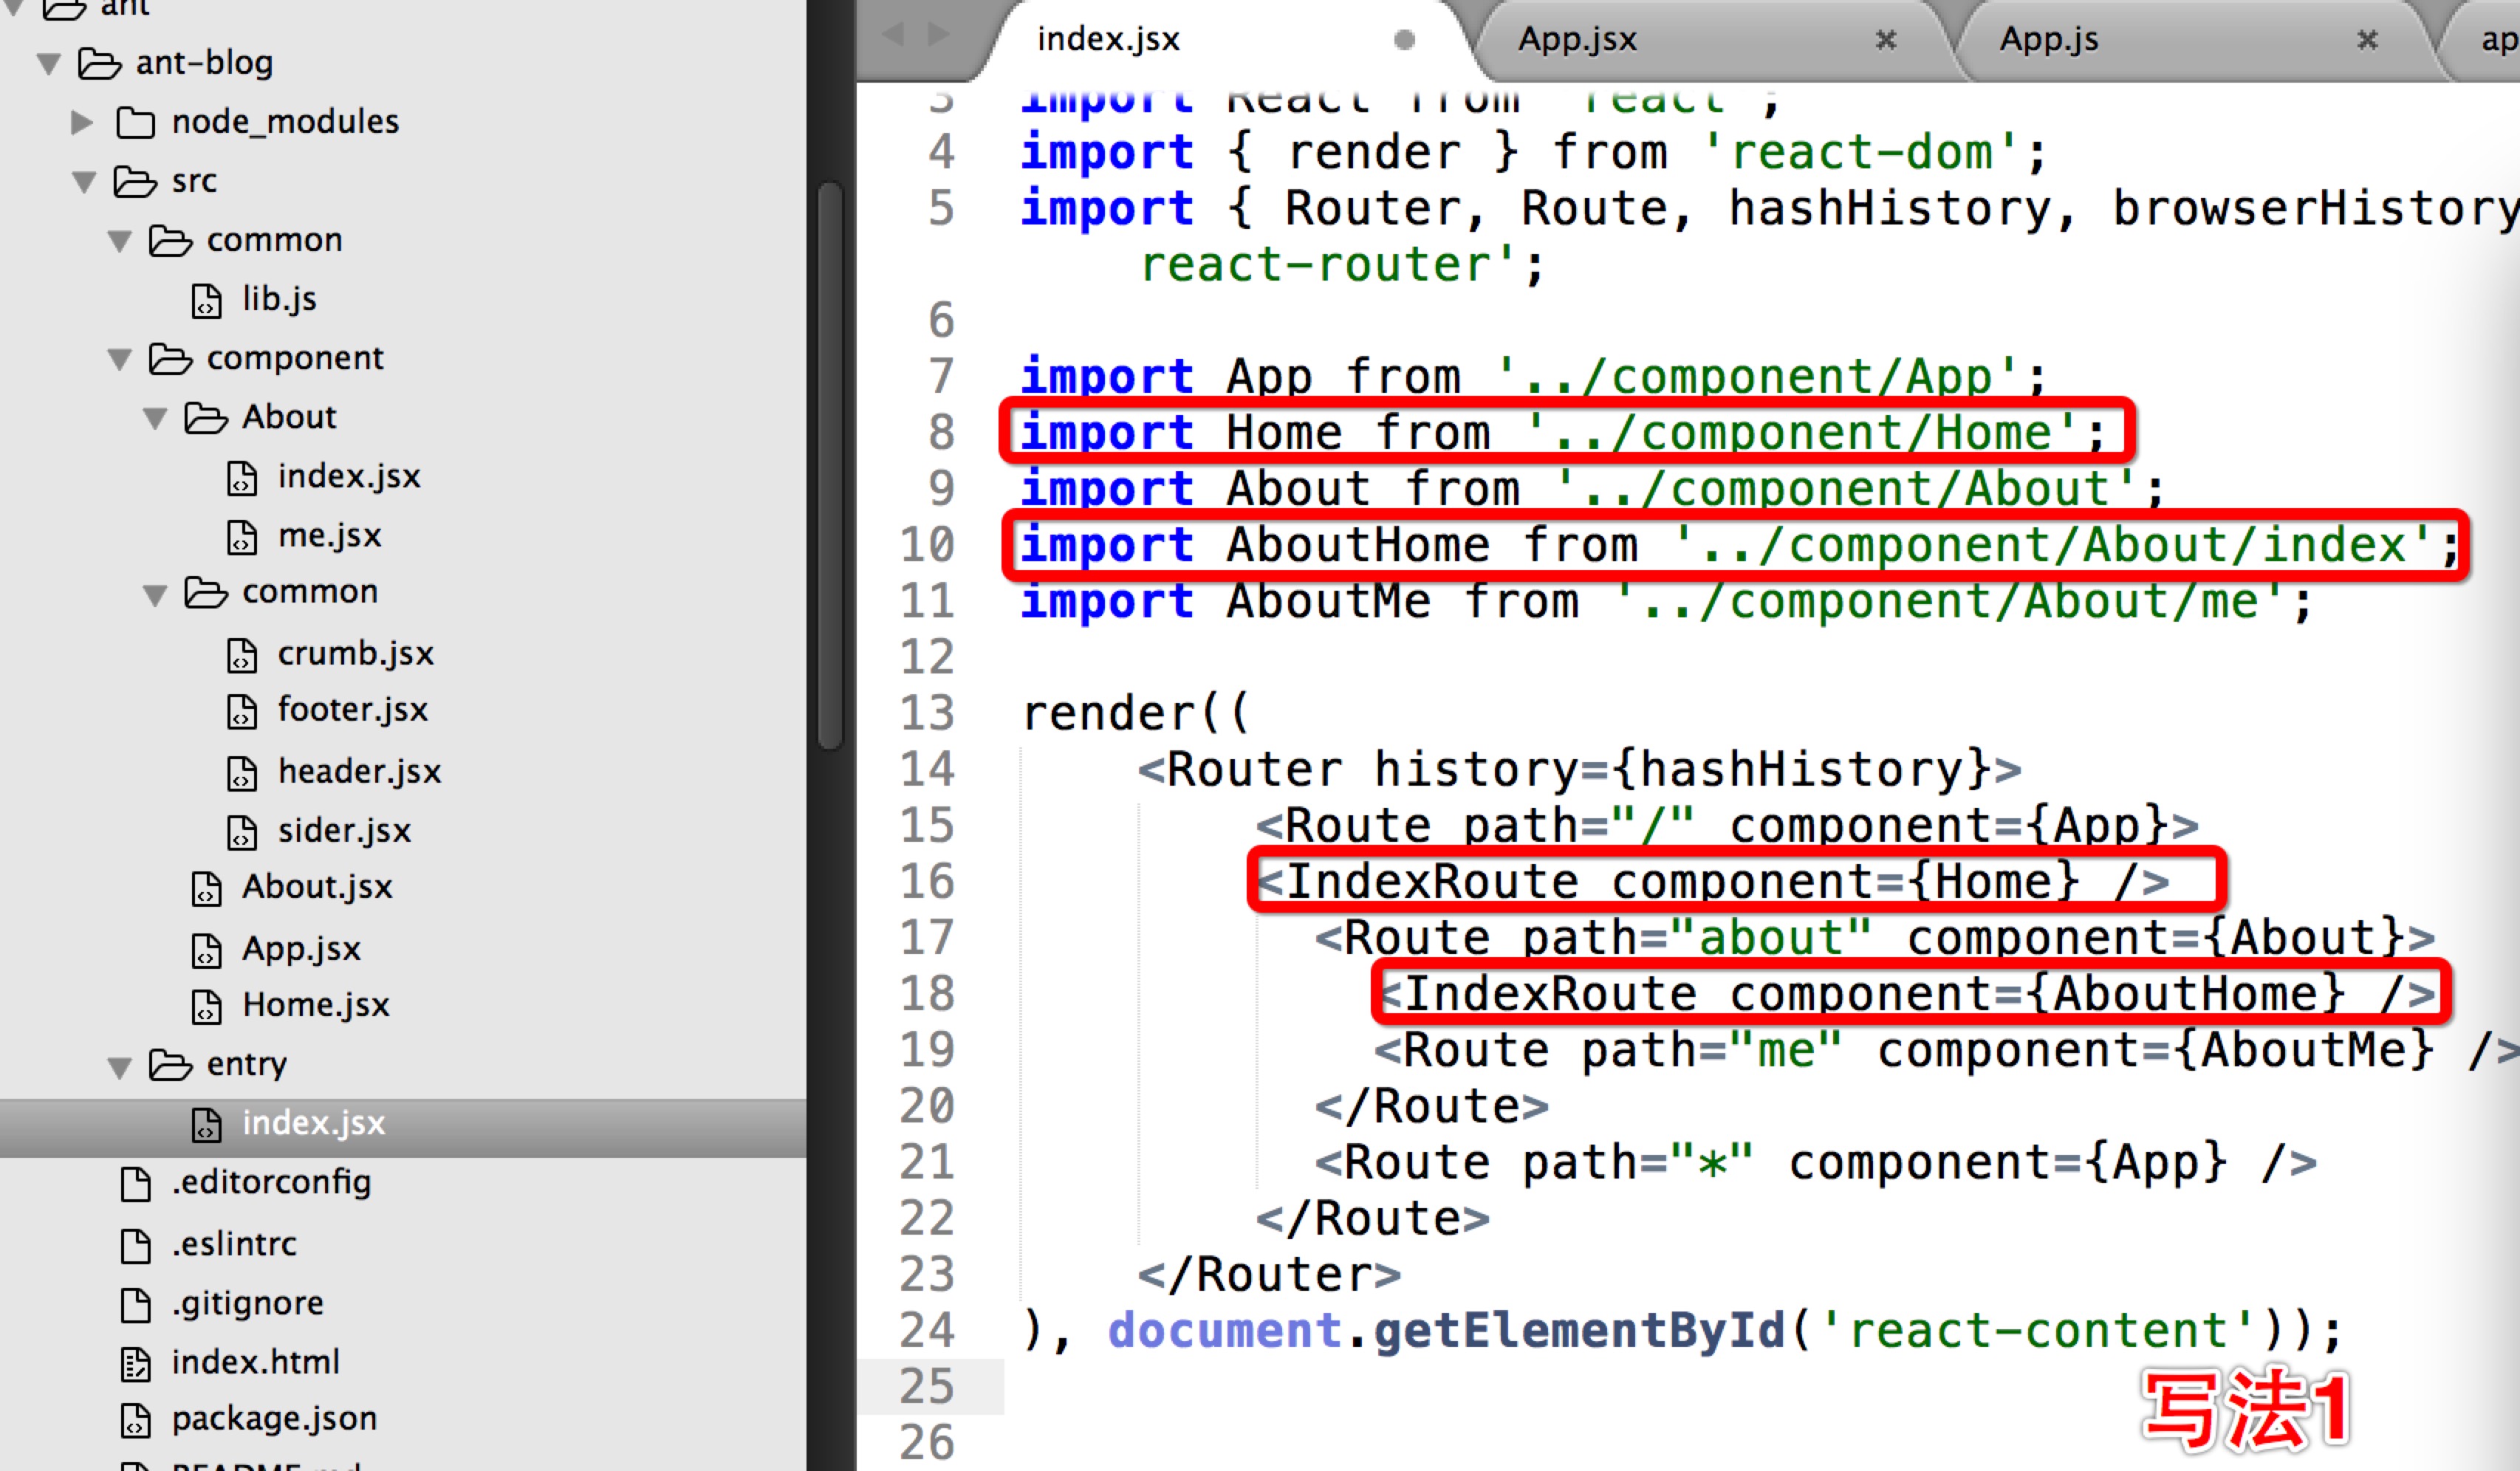The image size is (2520, 1471).
Task: Switch to the App.js tab
Action: pos(2048,40)
